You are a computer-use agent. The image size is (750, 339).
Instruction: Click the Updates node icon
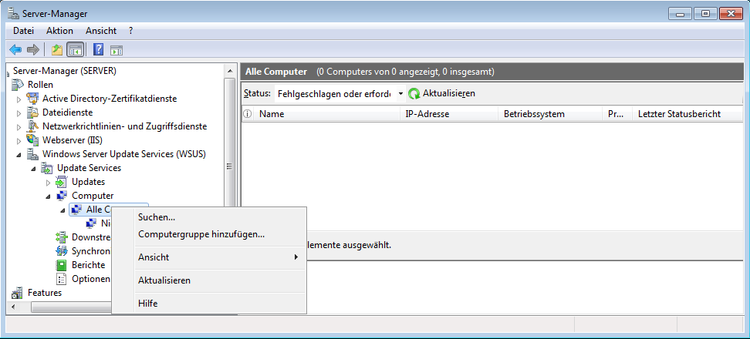[62, 182]
